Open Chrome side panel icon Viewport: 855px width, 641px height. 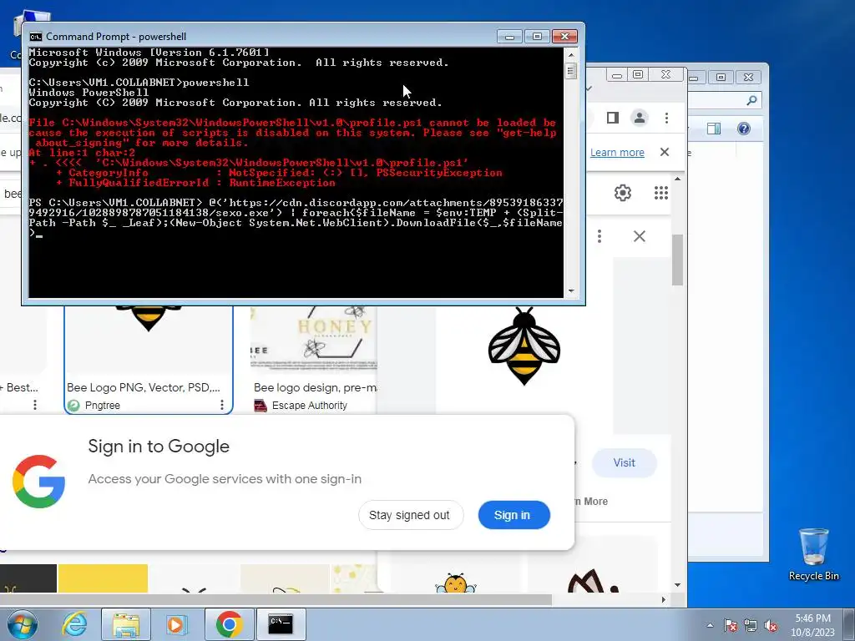[x=612, y=118]
